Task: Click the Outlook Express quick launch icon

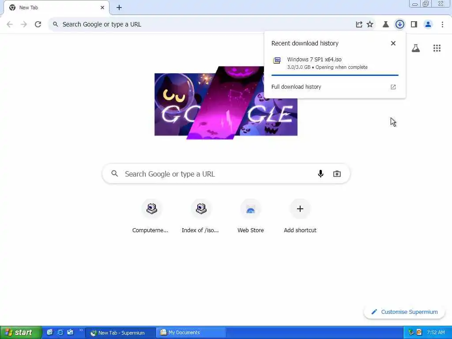Action: click(70, 332)
